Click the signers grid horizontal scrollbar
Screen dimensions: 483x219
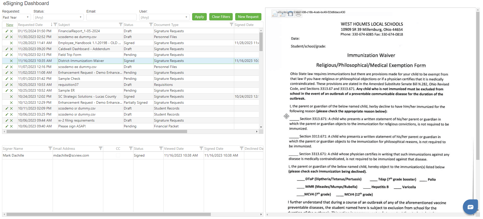(109, 214)
